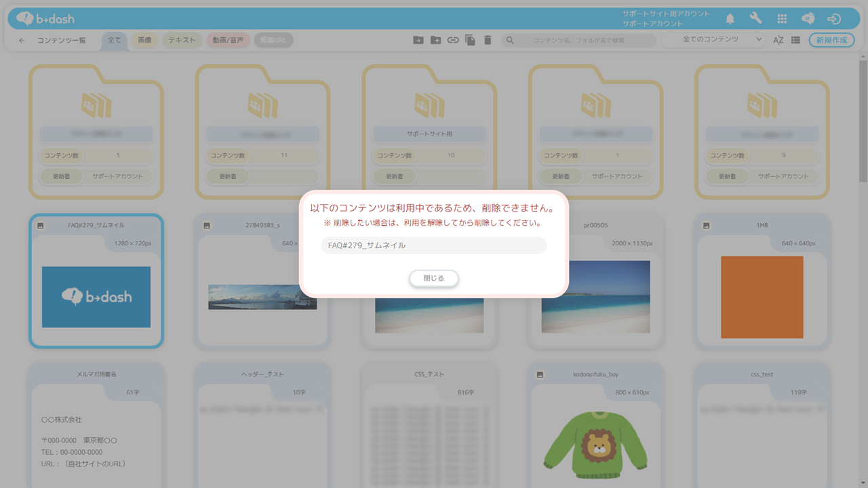Open the apps grid menu

pyautogui.click(x=782, y=18)
